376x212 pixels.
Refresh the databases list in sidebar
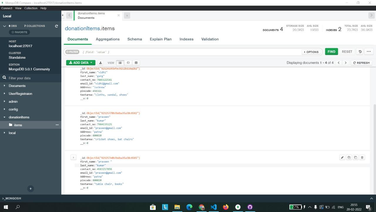(x=56, y=26)
